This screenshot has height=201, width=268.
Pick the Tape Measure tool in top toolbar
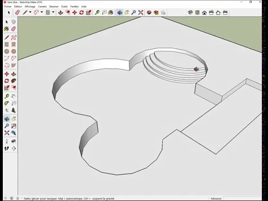(97, 13)
